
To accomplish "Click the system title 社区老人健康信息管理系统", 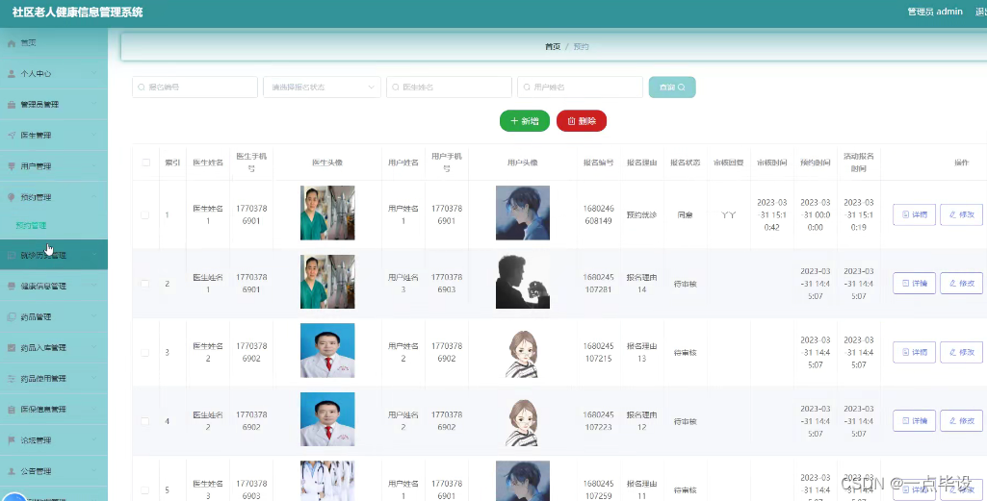I will (77, 12).
